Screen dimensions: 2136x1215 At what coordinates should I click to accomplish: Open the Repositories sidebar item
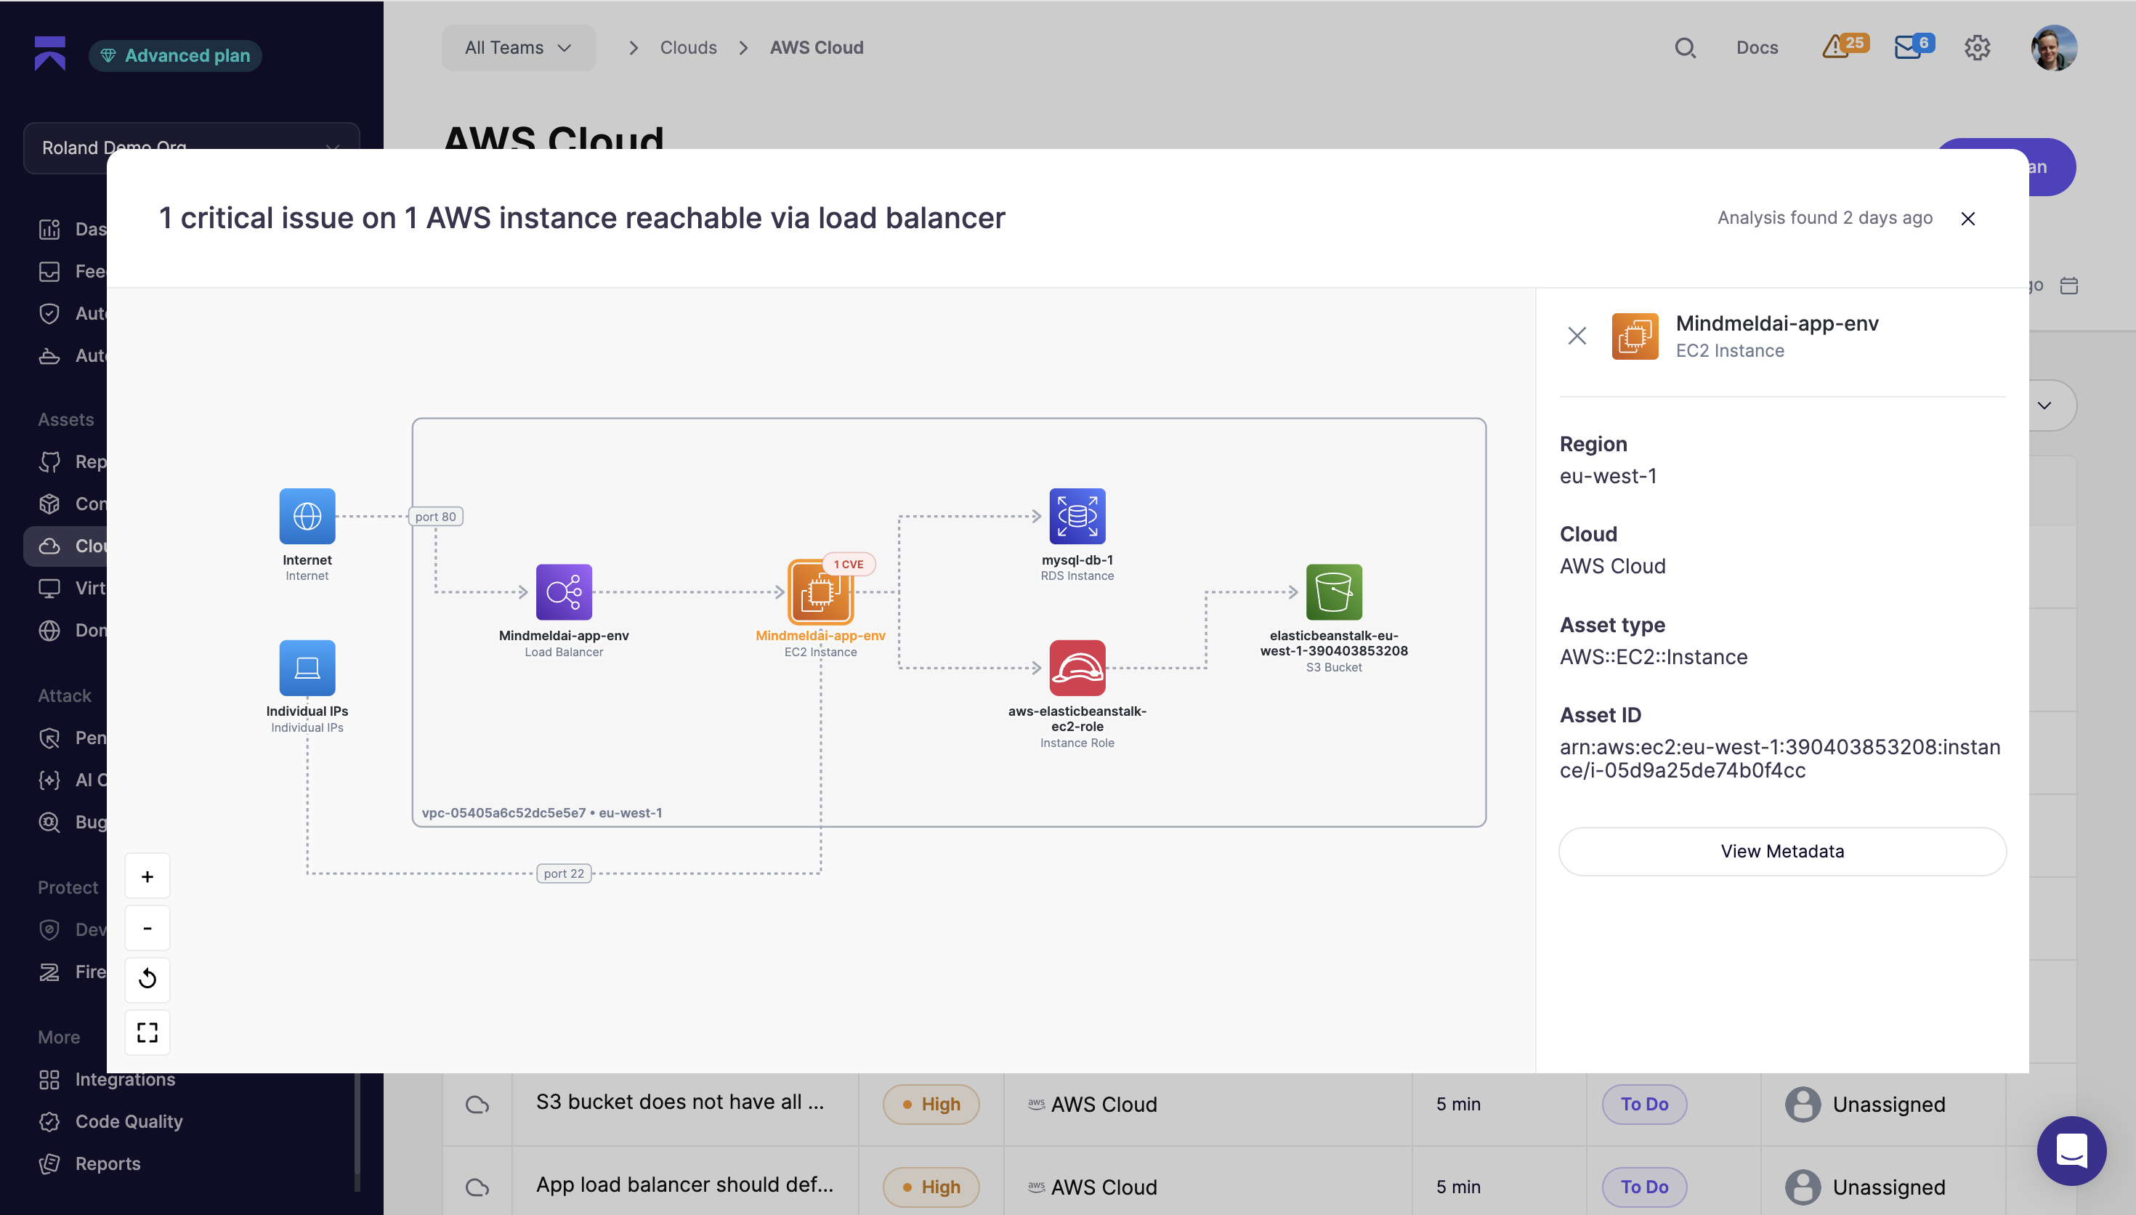pos(72,461)
